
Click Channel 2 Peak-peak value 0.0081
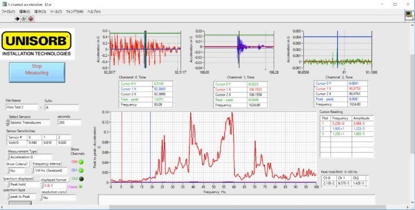(x=358, y=99)
